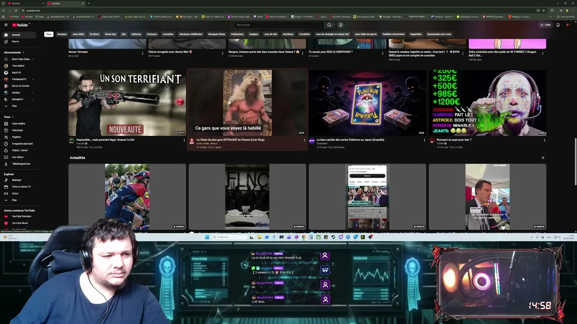Play the Liver King video thumbnail
577x324 pixels.
[x=247, y=103]
